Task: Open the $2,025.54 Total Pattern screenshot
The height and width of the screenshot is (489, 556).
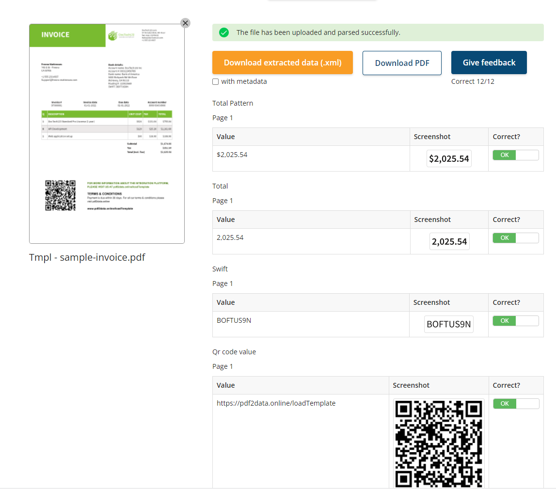Action: coord(449,158)
